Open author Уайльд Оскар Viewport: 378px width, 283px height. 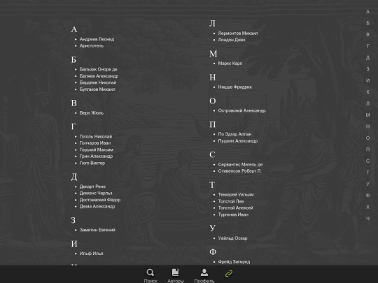click(232, 238)
